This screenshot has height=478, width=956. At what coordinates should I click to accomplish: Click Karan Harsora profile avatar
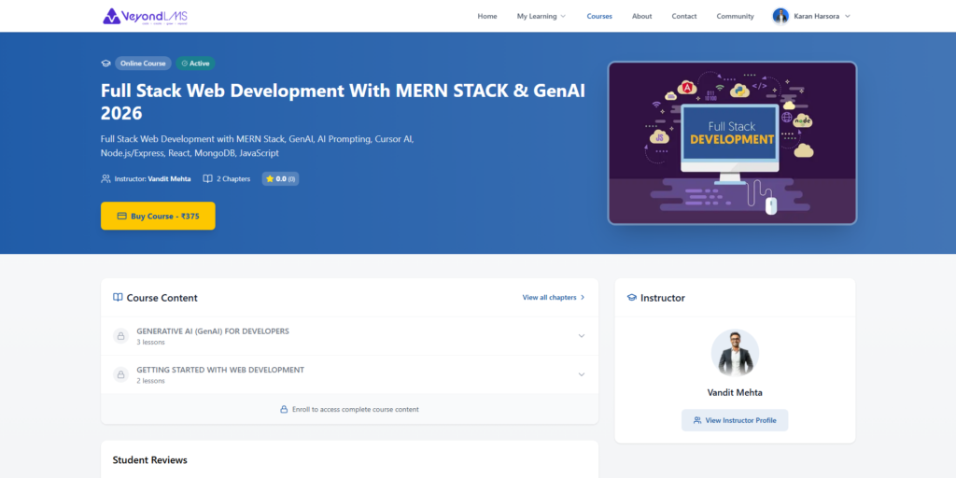780,16
